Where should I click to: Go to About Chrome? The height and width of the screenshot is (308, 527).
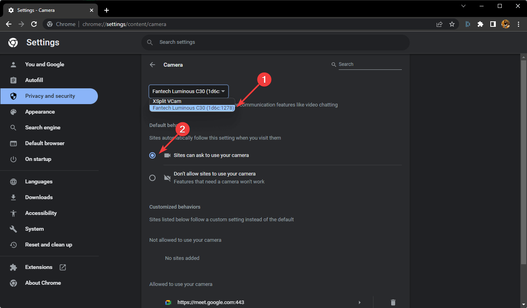pos(43,283)
